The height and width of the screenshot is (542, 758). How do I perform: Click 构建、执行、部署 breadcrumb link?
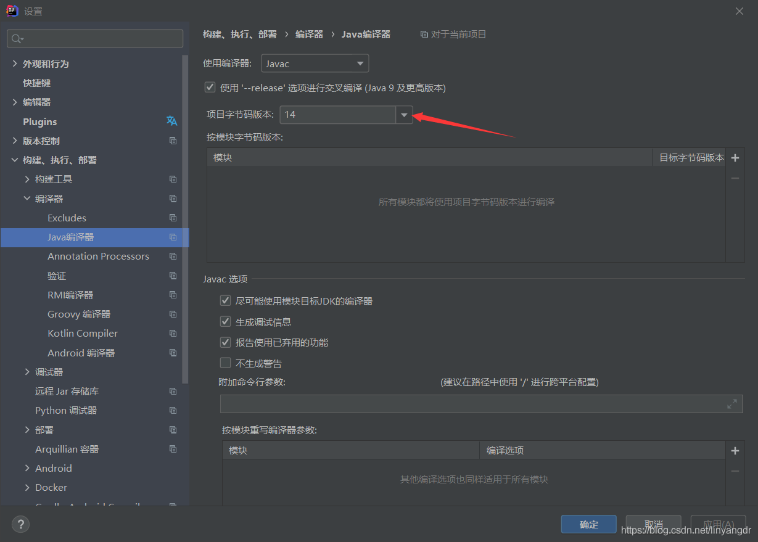(240, 35)
